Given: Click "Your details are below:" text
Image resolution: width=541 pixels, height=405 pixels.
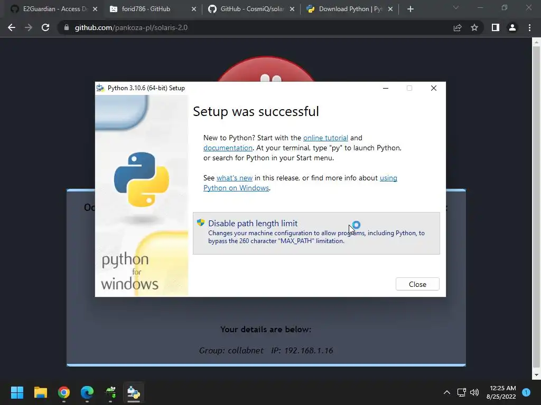Looking at the screenshot, I should point(266,330).
